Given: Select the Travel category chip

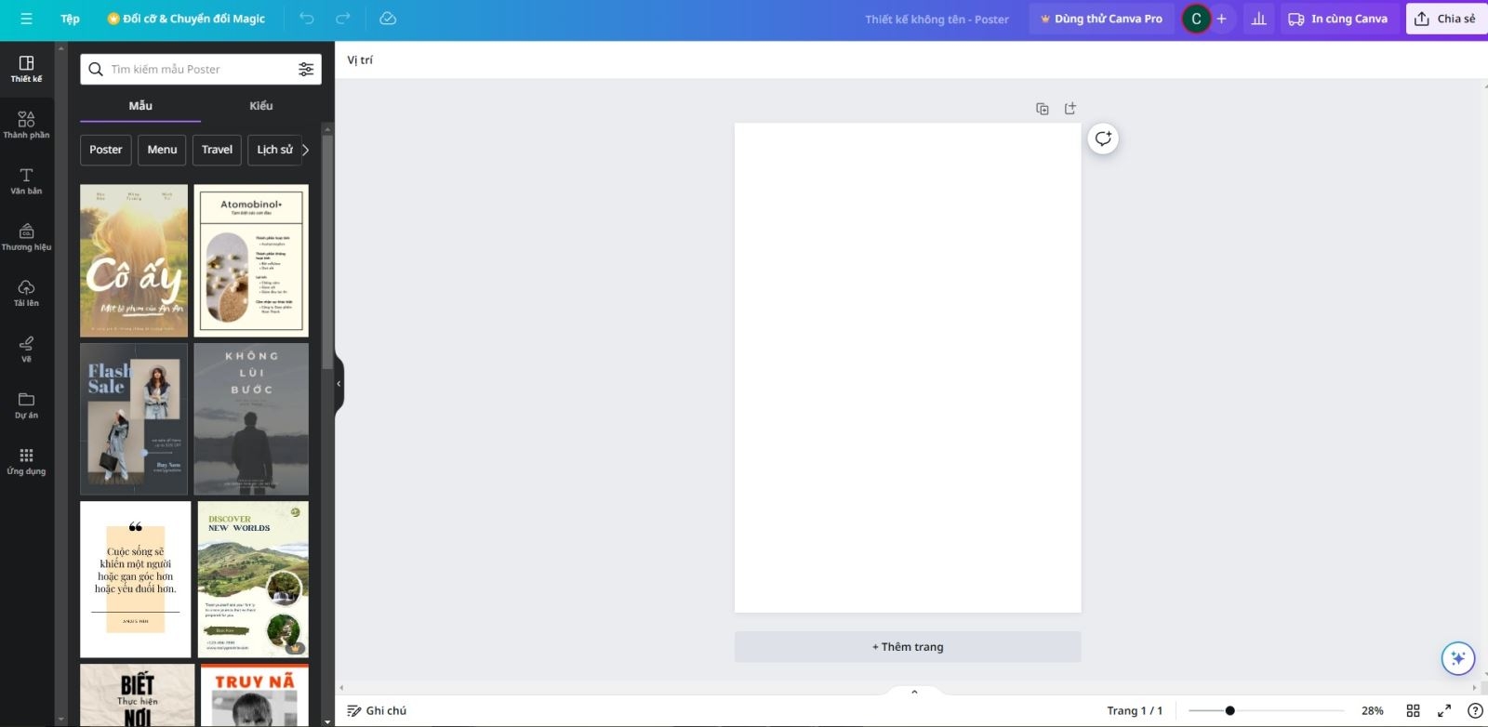Looking at the screenshot, I should click(218, 150).
